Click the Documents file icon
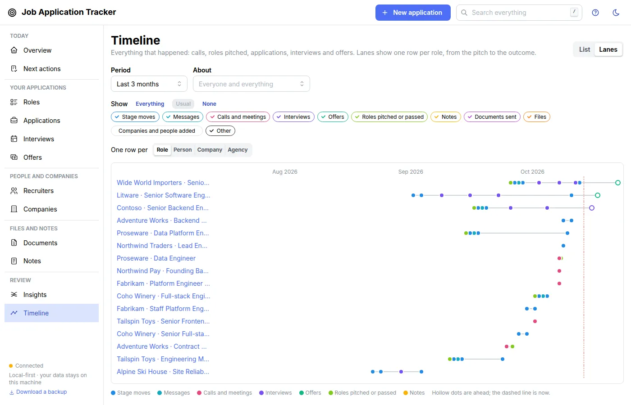Image resolution: width=631 pixels, height=405 pixels. [x=14, y=243]
